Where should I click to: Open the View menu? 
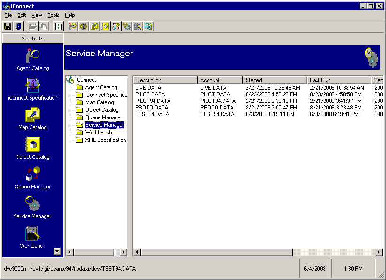point(37,15)
